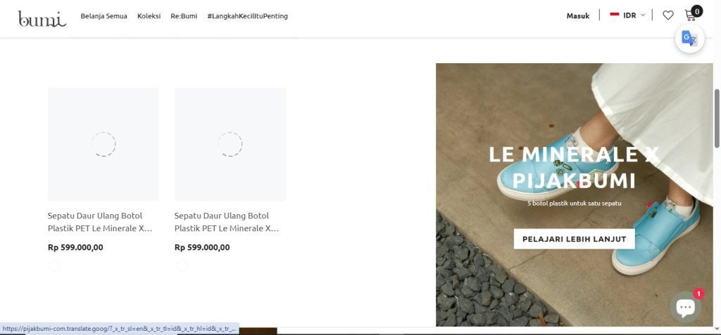
Task: Open the shopping cart icon
Action: pos(690,15)
